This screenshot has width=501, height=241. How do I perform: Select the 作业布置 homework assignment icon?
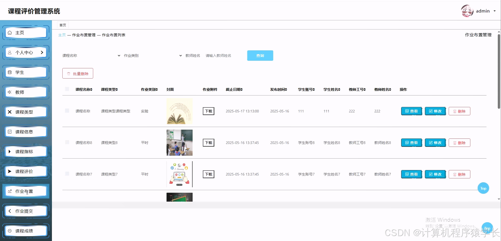pos(10,191)
